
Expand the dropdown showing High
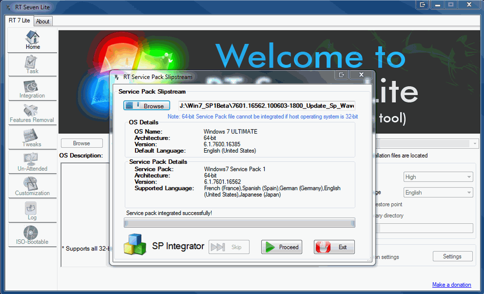point(438,177)
